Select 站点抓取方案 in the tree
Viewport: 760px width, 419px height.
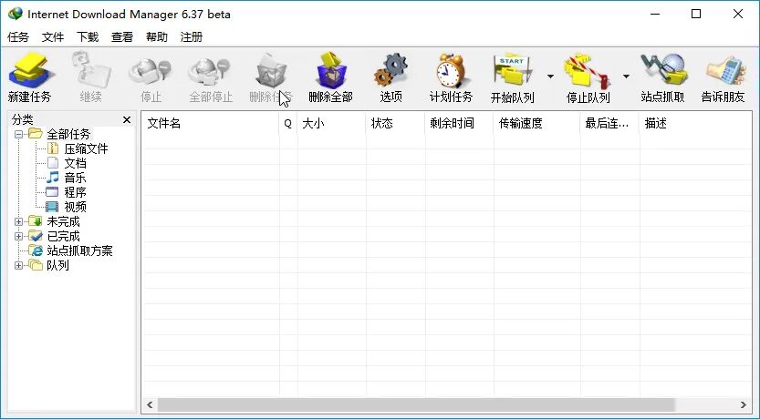tap(79, 250)
